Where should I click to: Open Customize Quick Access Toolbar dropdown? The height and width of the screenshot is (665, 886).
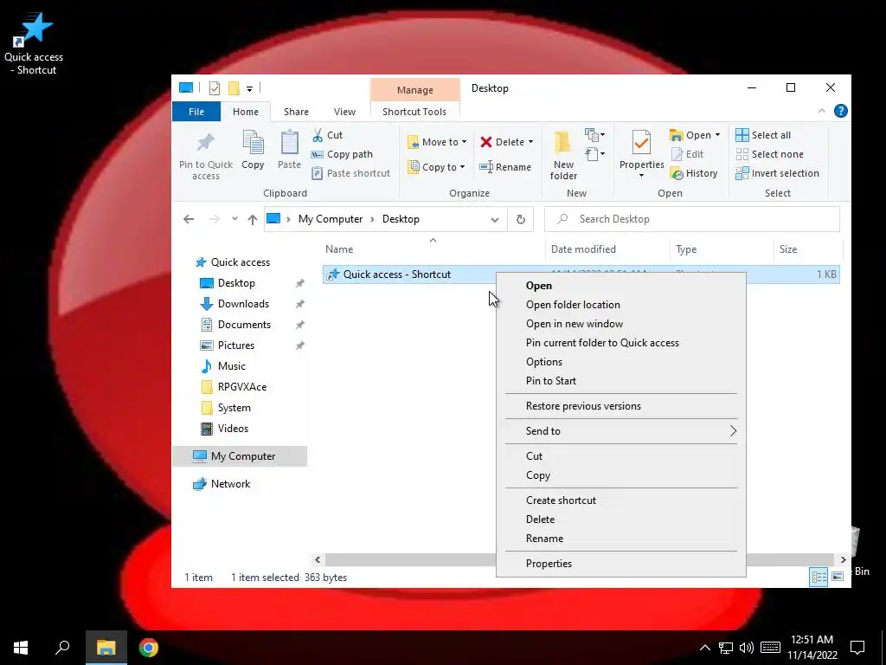[x=249, y=89]
